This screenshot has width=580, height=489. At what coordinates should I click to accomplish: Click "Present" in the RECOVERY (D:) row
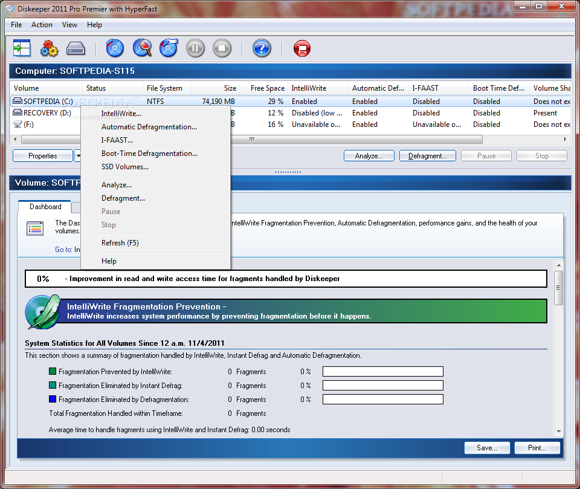(545, 113)
